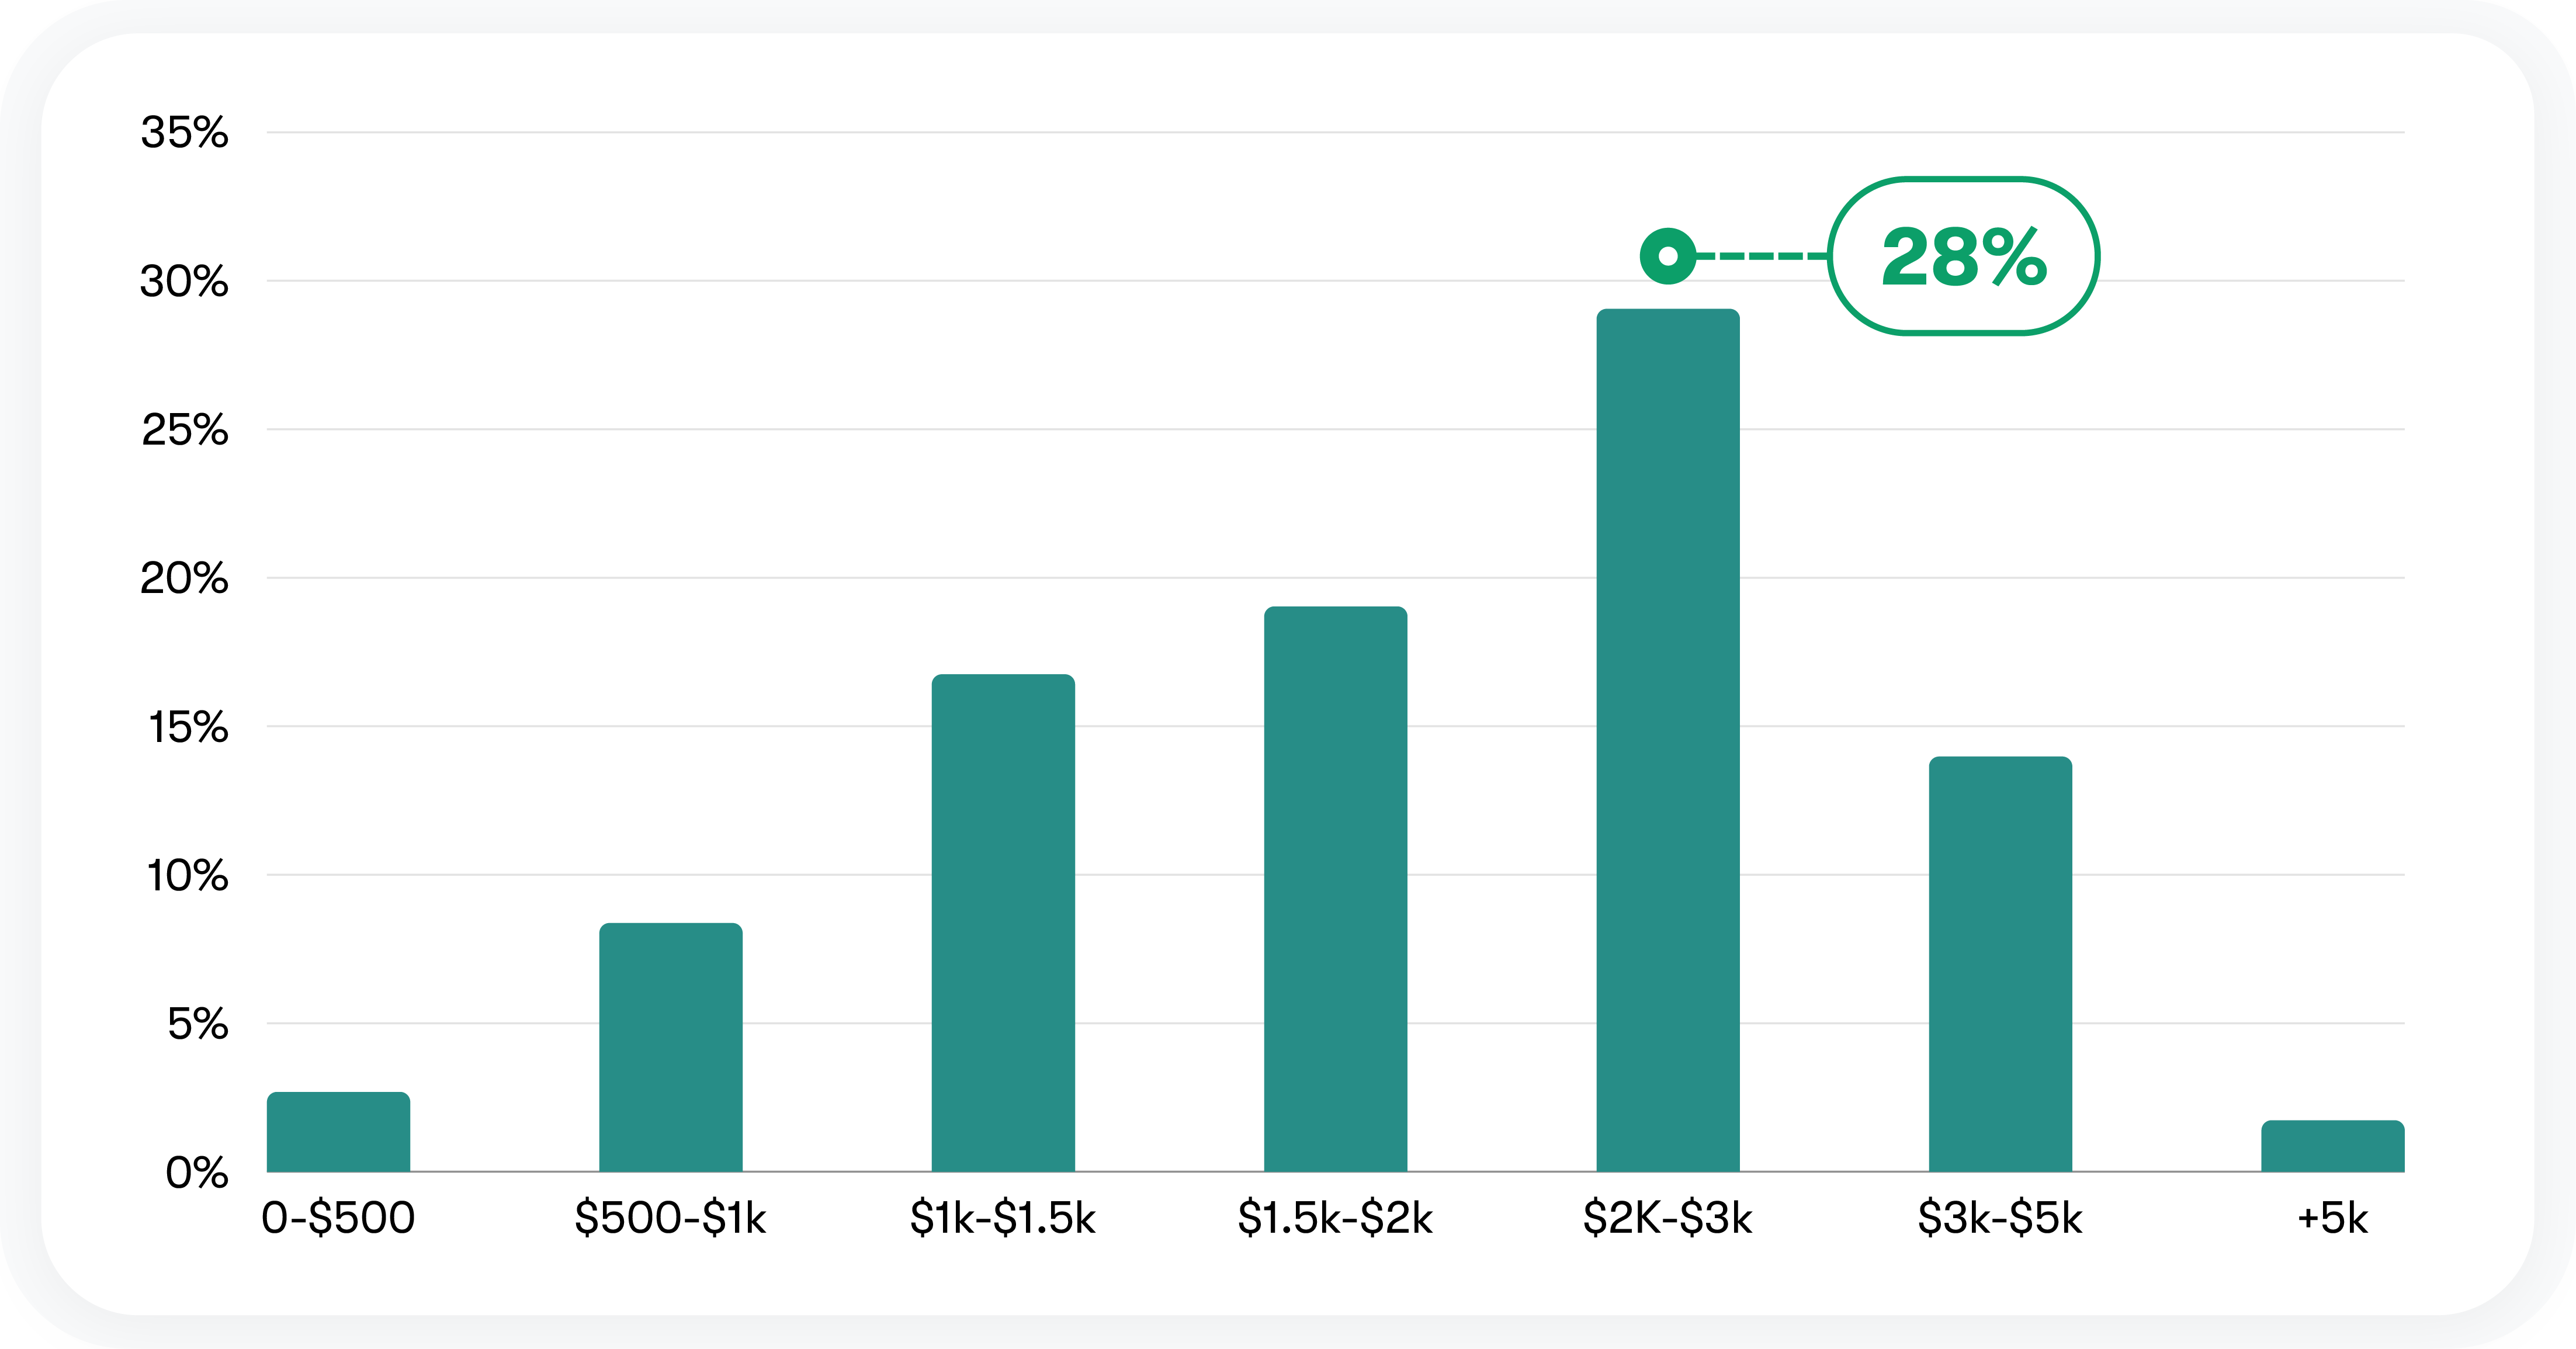Click the $500-$1k axis label
Viewport: 2576px width, 1349px height.
[x=670, y=1218]
